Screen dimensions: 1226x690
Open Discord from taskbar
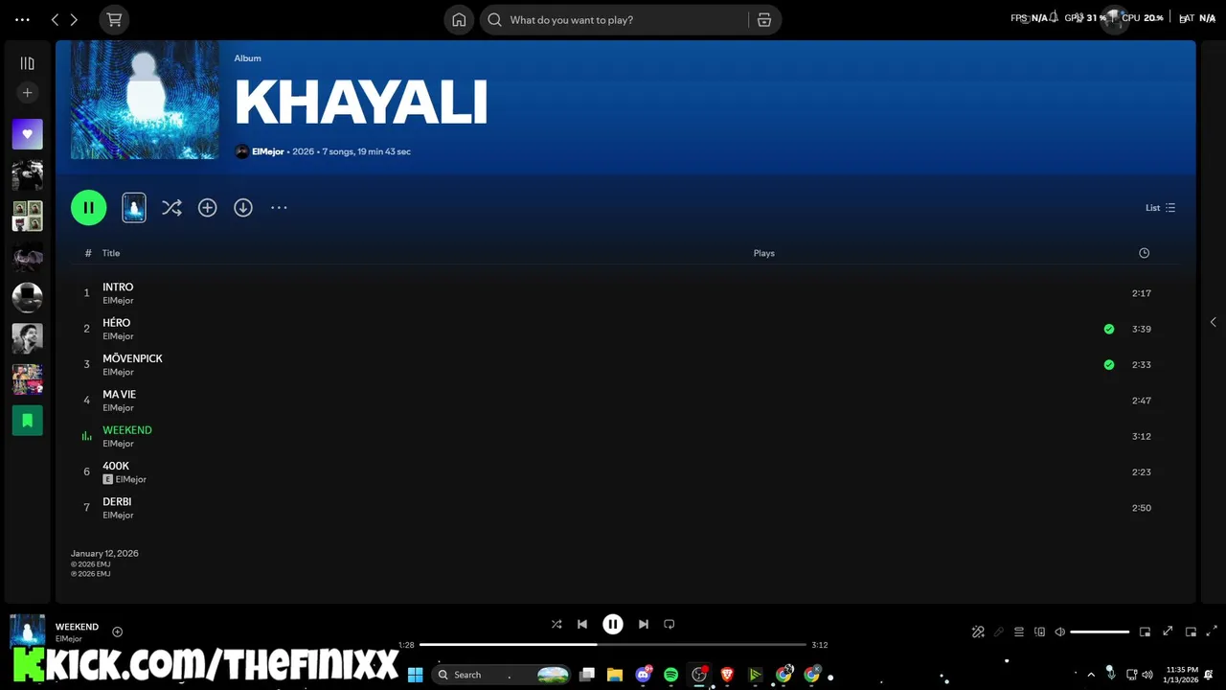(644, 675)
